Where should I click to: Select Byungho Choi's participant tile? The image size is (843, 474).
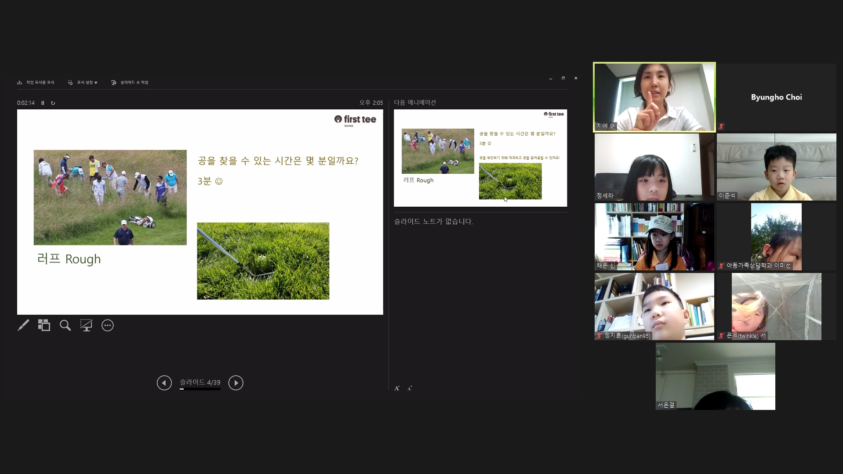(776, 97)
